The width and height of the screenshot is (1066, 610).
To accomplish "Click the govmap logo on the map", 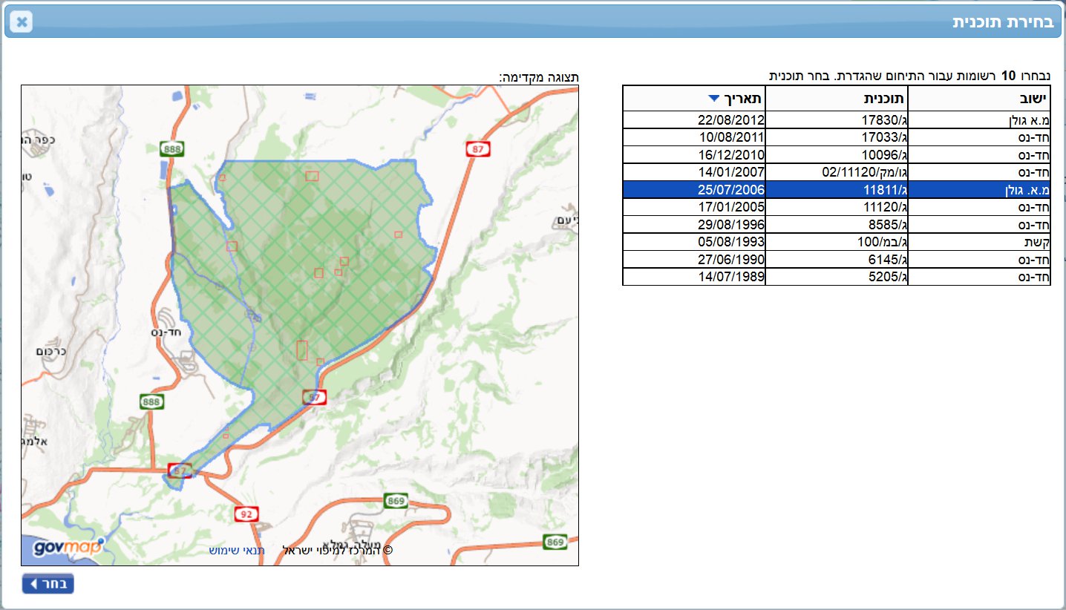I will 65,548.
